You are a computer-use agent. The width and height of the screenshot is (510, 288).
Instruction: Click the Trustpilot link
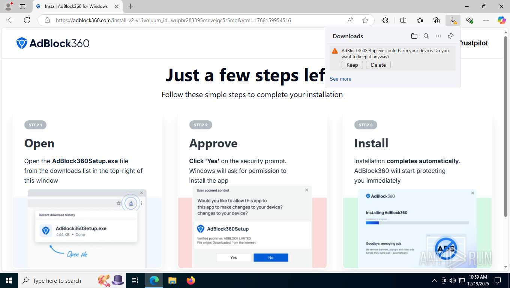[474, 43]
